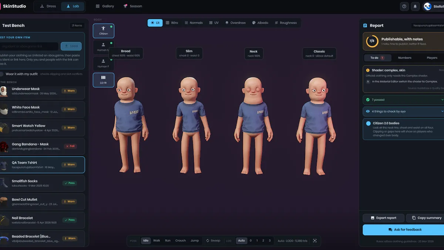The image size is (444, 250).
Task: Open the Players report tab
Action: pyautogui.click(x=432, y=58)
